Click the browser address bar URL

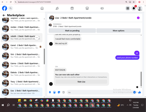[x=34, y=2]
